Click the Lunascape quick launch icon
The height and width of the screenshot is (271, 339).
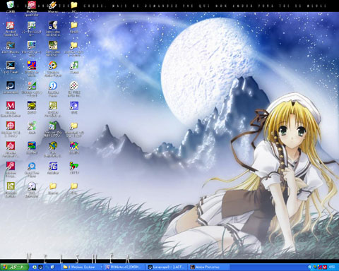click(x=40, y=267)
